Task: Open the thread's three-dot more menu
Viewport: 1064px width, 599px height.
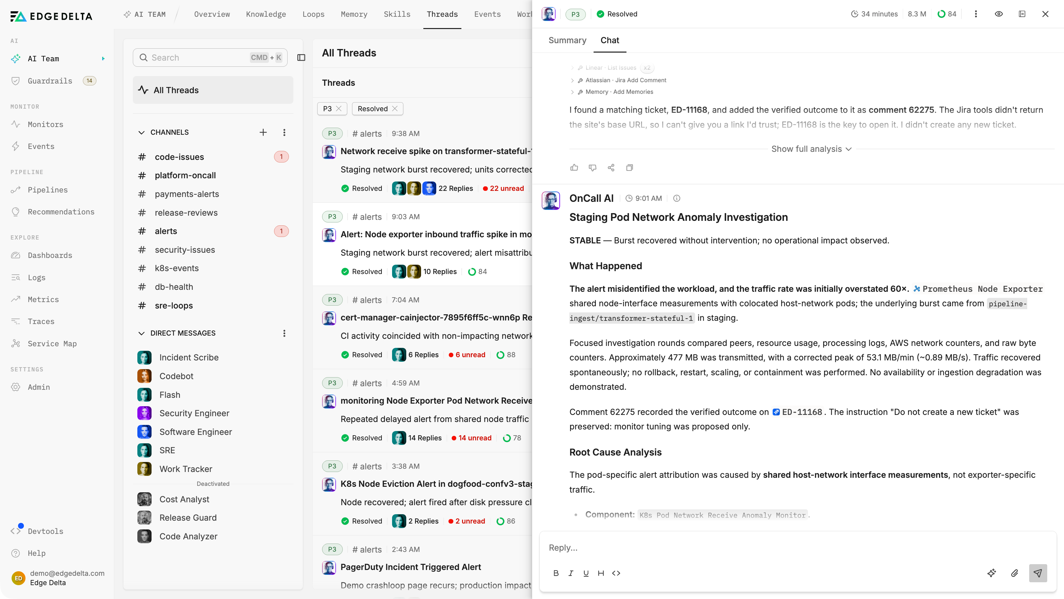Action: (x=976, y=14)
